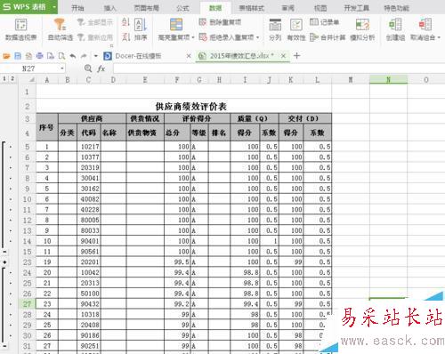Switch to the 特色功能 ribbon tab
445x354 pixels.
(396, 8)
